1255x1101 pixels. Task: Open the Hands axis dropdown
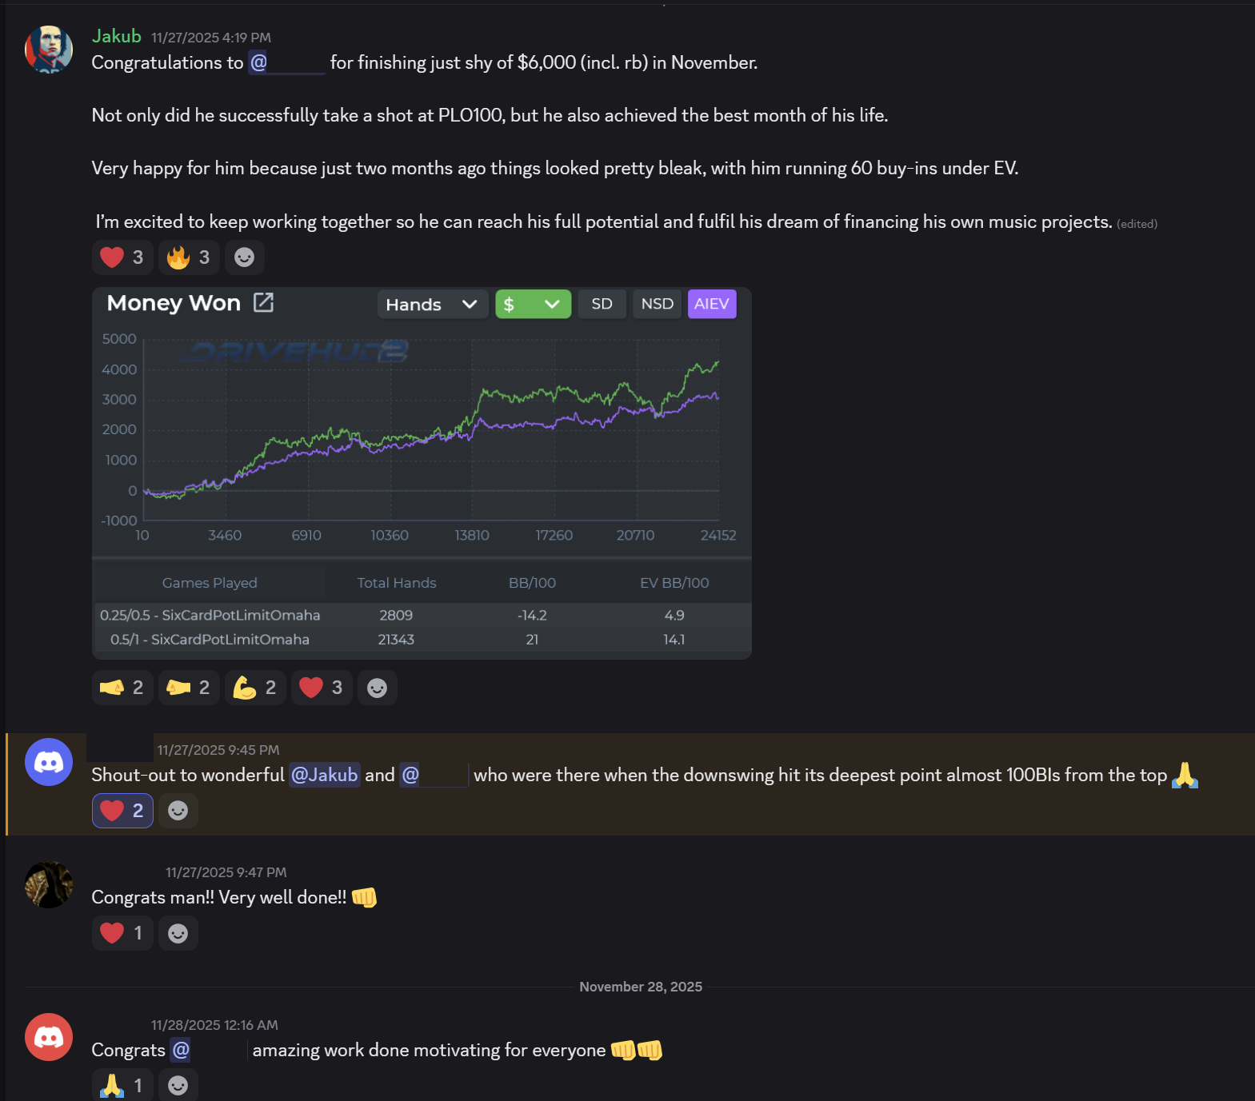click(432, 305)
